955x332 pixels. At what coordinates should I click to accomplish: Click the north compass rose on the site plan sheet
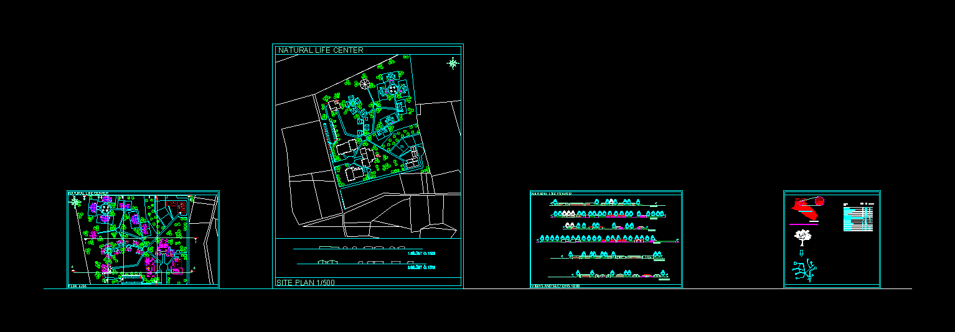click(453, 63)
